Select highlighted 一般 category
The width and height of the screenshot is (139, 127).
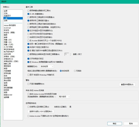click(13, 18)
